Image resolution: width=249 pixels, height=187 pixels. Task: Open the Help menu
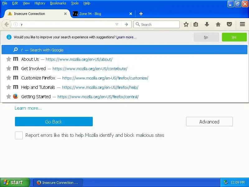click(x=87, y=3)
